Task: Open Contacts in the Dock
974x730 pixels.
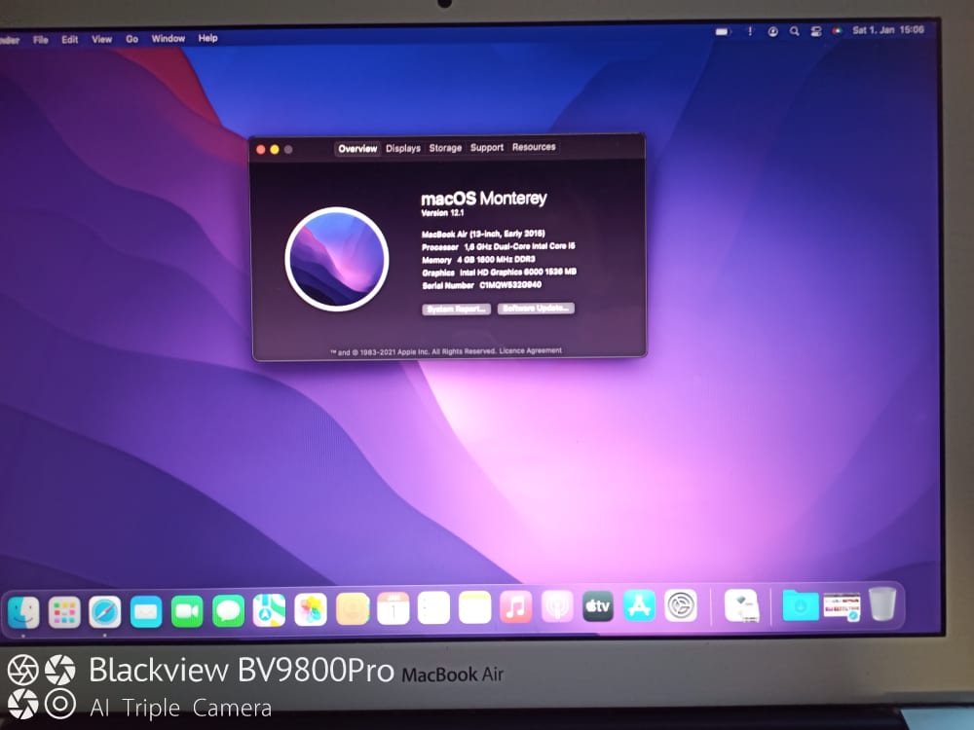Action: [x=353, y=608]
